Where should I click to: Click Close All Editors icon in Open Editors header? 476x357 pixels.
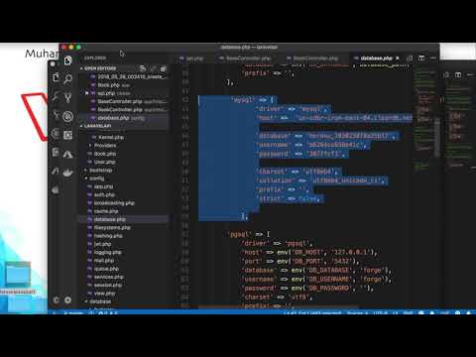tap(163, 68)
